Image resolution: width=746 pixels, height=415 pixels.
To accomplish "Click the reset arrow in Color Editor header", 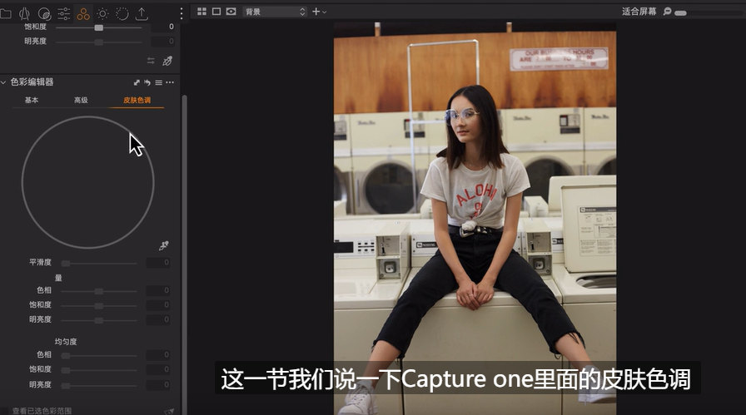I will click(147, 82).
